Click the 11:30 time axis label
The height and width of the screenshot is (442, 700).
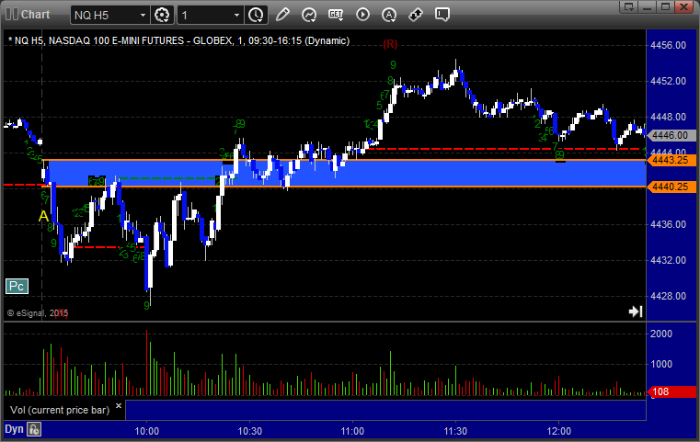point(456,431)
